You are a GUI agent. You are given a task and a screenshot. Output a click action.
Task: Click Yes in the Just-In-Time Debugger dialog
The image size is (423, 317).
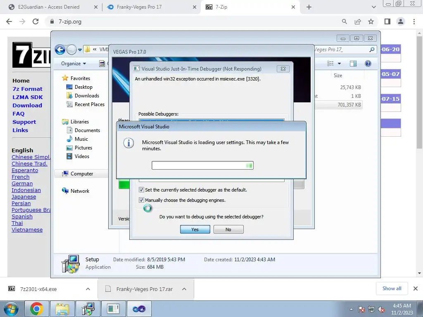(195, 229)
